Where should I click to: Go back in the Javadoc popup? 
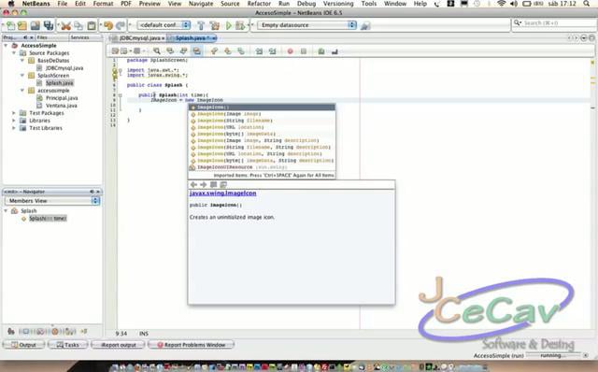(x=193, y=185)
